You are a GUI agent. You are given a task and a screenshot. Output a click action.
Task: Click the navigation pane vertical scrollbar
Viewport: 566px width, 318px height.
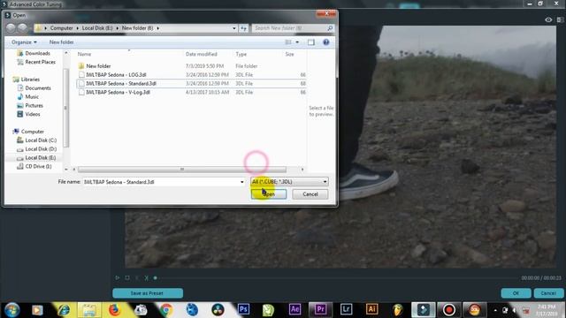[x=65, y=108]
